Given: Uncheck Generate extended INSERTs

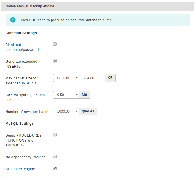Looking at the screenshot, I should click(x=55, y=61).
